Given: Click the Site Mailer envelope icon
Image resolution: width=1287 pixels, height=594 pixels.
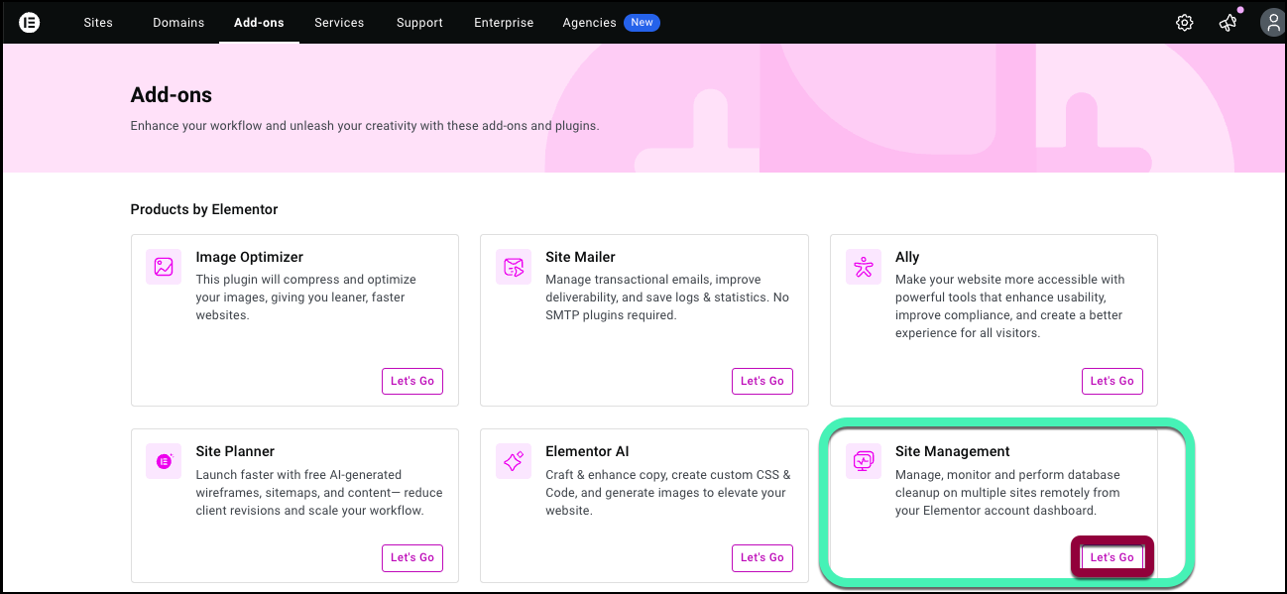Looking at the screenshot, I should pyautogui.click(x=514, y=267).
